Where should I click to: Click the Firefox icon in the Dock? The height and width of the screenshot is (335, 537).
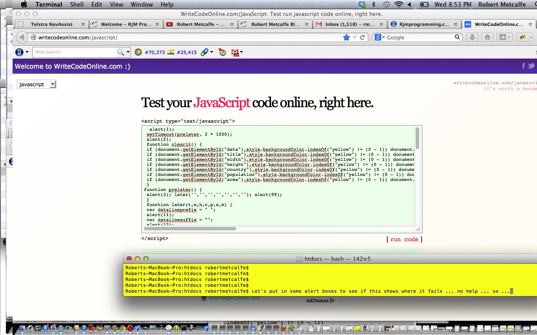283,328
